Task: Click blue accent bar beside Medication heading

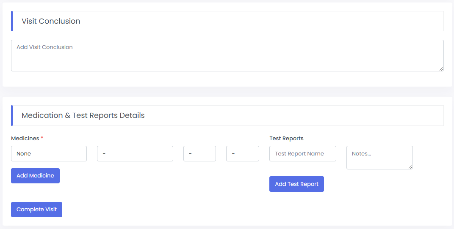Action: (x=12, y=115)
